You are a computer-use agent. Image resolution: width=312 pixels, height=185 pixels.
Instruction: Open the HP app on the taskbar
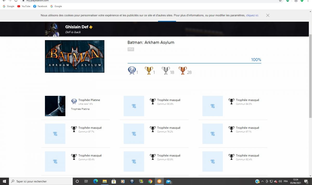pos(132,181)
